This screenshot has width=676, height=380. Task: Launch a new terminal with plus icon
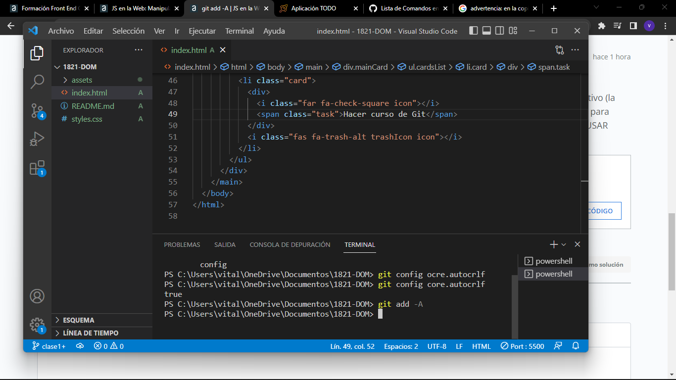click(554, 244)
